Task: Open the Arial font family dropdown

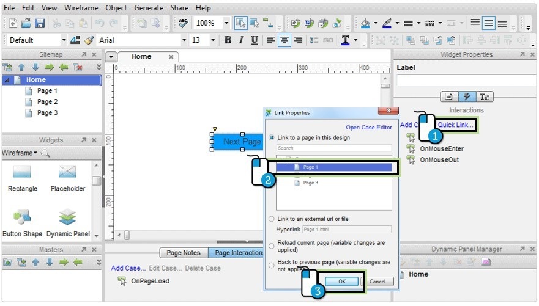Action: point(184,40)
